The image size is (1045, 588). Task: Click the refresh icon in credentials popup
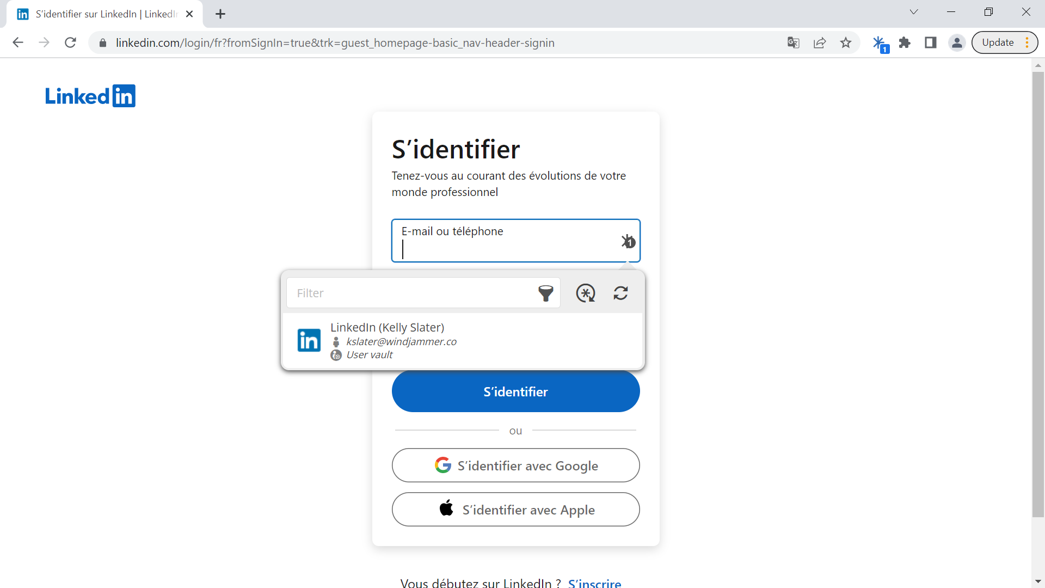pyautogui.click(x=621, y=293)
